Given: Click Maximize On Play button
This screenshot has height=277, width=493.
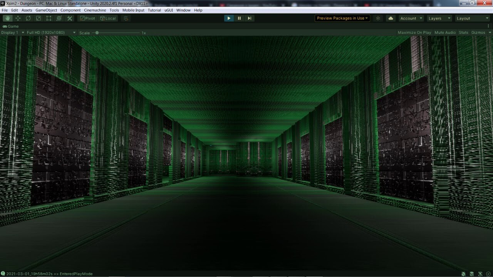Looking at the screenshot, I should pyautogui.click(x=414, y=32).
